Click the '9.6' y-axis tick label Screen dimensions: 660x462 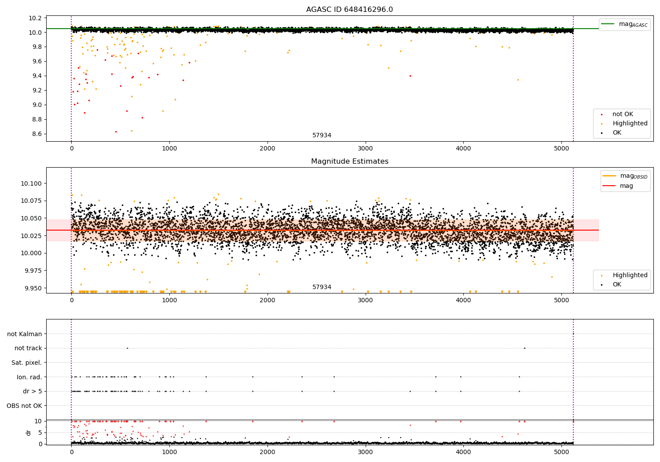click(37, 62)
